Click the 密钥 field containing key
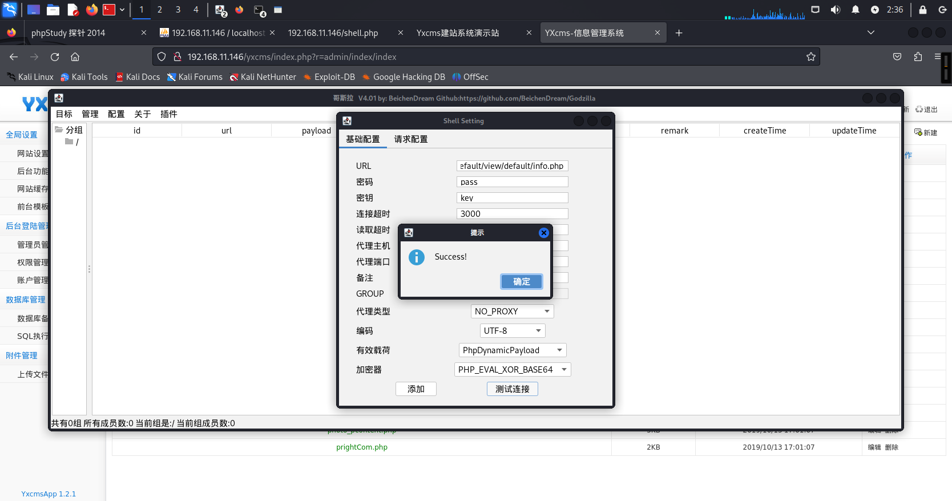This screenshot has height=501, width=952. point(513,198)
